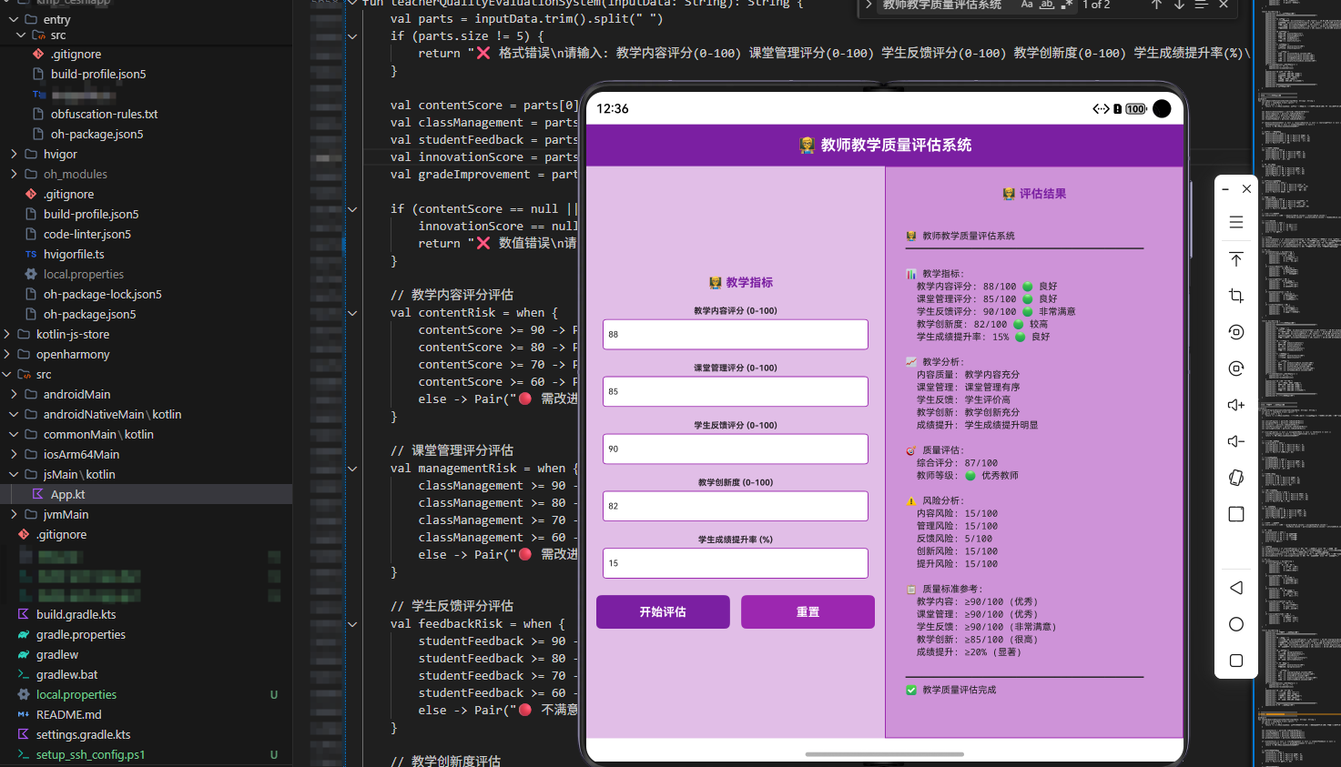Screen dimensions: 1341x767
Task: Open the hamburger menu on the device toolbar
Action: pyautogui.click(x=1235, y=221)
